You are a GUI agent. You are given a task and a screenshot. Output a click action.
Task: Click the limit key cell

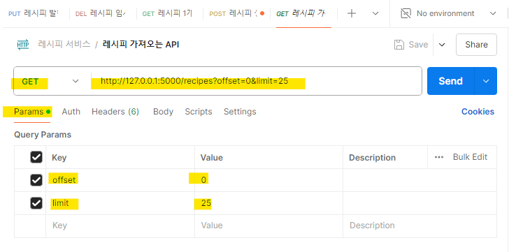(120, 203)
